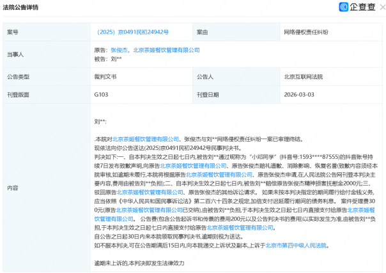
Task: Open 北京茶姬餐饮管理有限公司 link before 已交纳
Action: click(149, 210)
